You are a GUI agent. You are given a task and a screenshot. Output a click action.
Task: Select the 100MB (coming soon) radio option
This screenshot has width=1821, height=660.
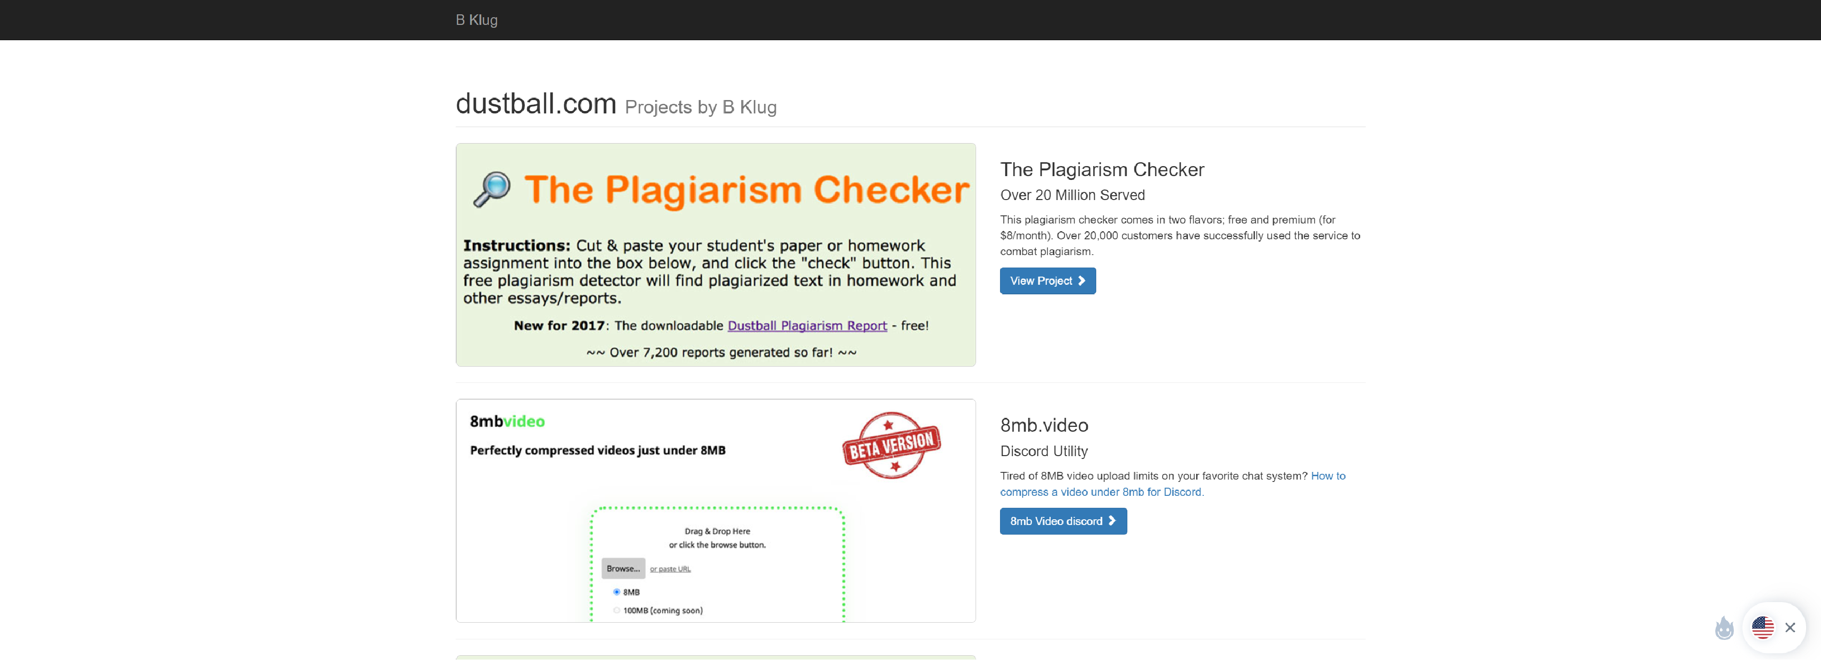(x=617, y=610)
